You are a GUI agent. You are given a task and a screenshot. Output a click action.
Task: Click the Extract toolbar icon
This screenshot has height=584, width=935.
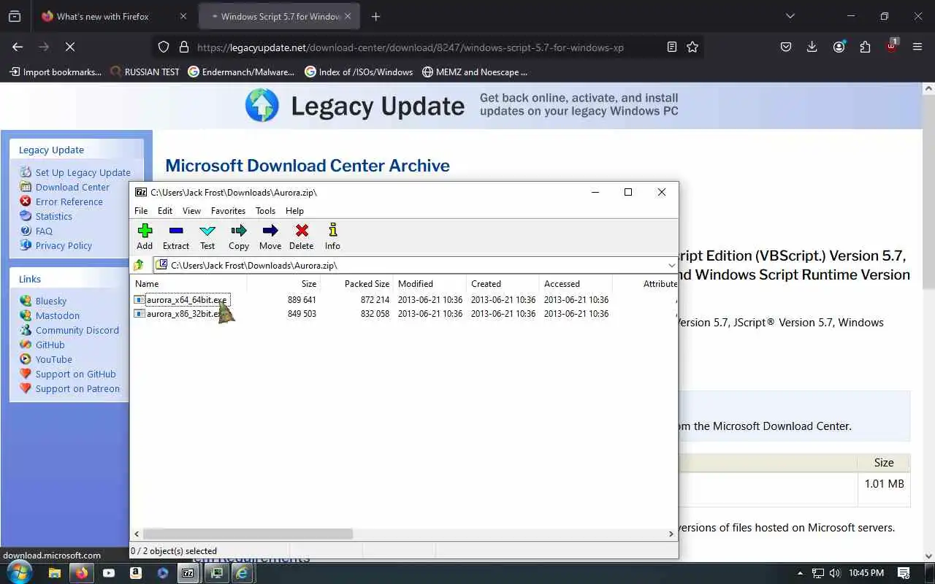pyautogui.click(x=176, y=237)
